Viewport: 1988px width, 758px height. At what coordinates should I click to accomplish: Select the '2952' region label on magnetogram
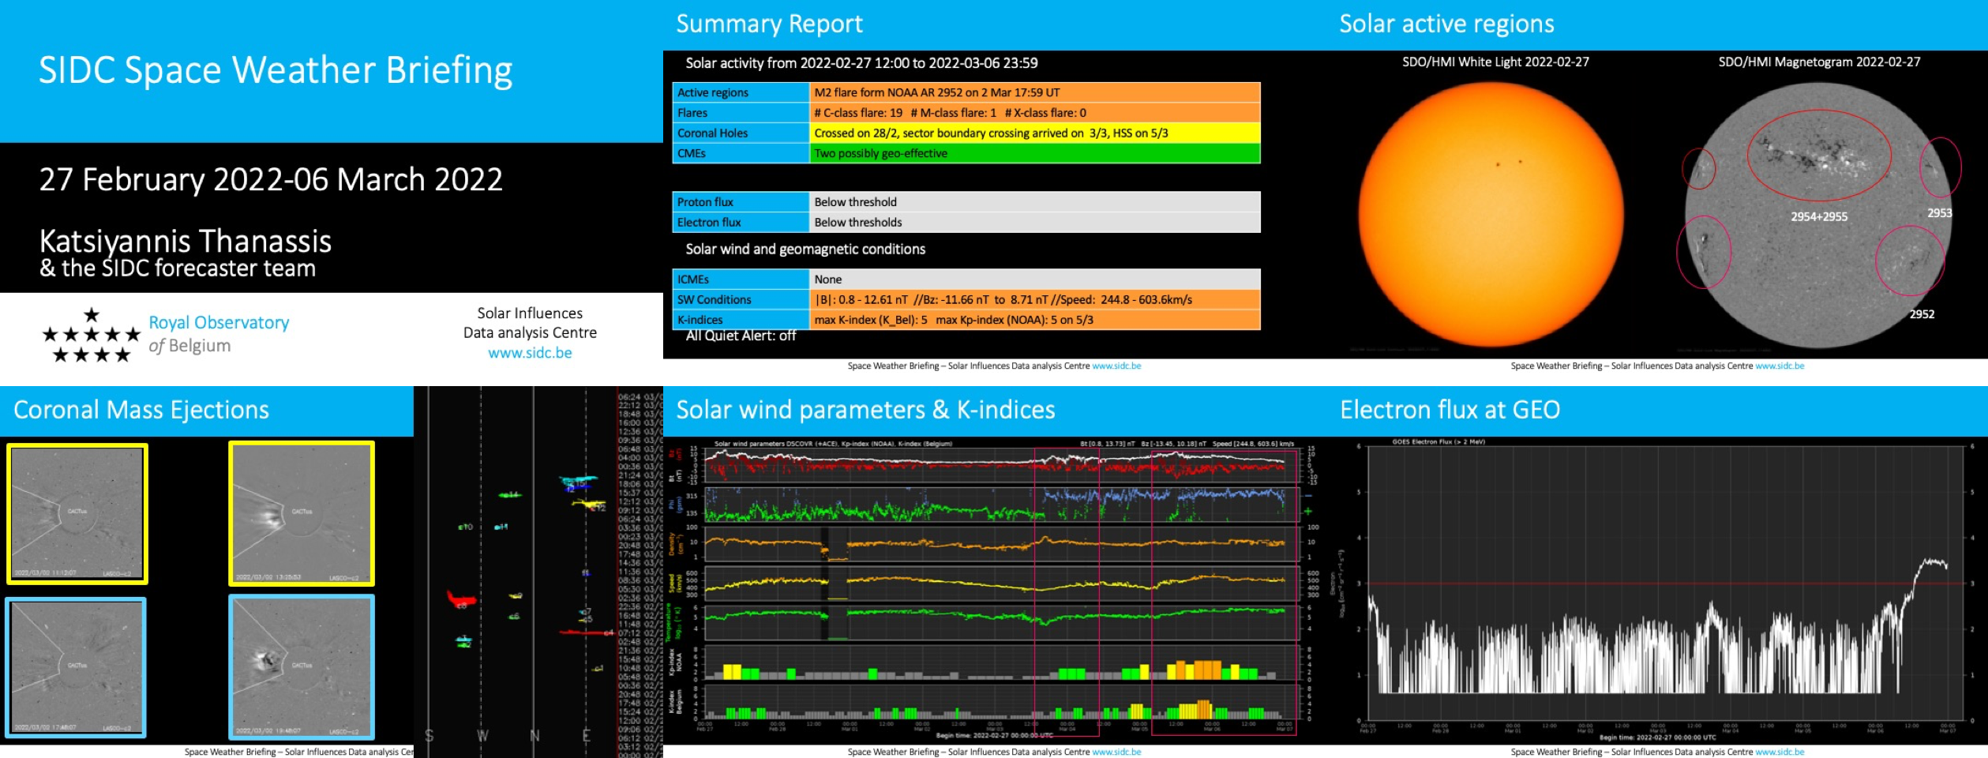pos(1922,314)
